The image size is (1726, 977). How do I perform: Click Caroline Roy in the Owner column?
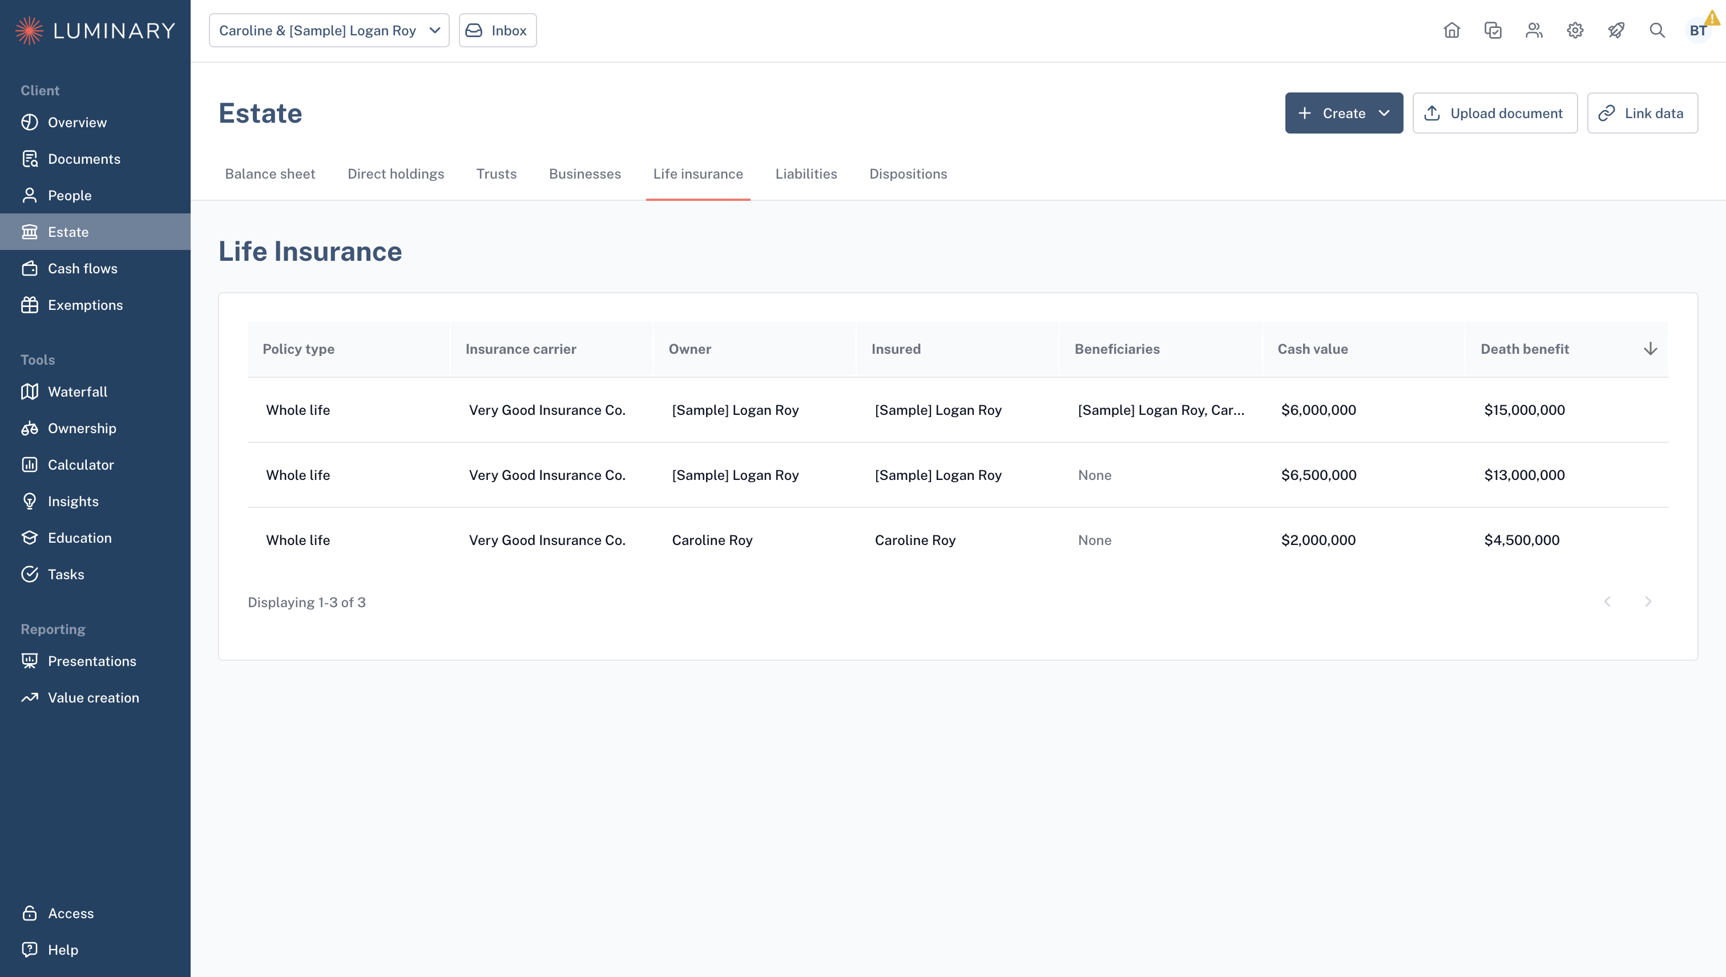point(712,540)
